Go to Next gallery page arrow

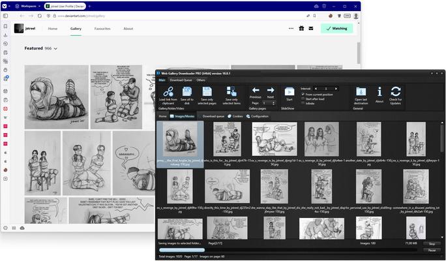(271, 90)
